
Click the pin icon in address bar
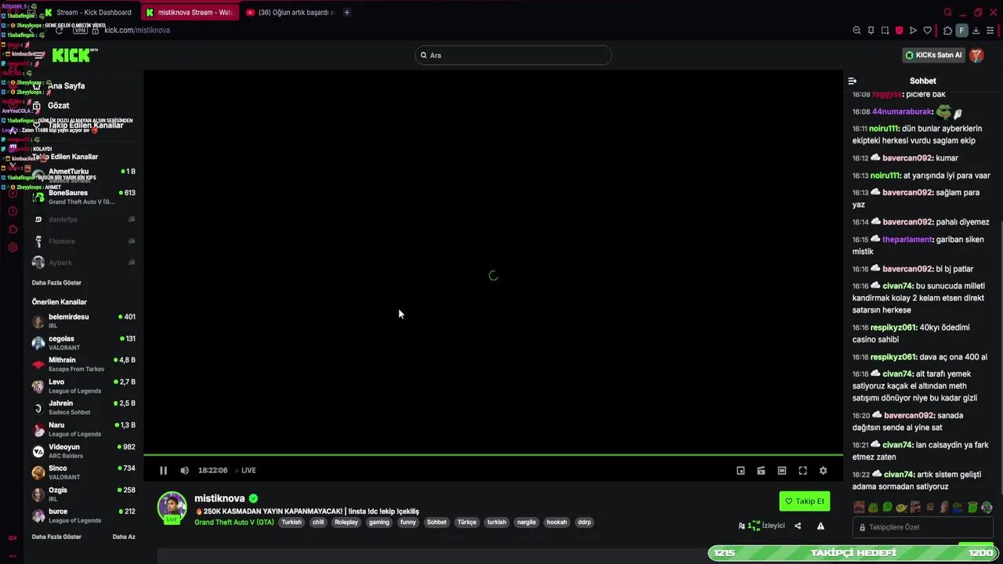(871, 31)
